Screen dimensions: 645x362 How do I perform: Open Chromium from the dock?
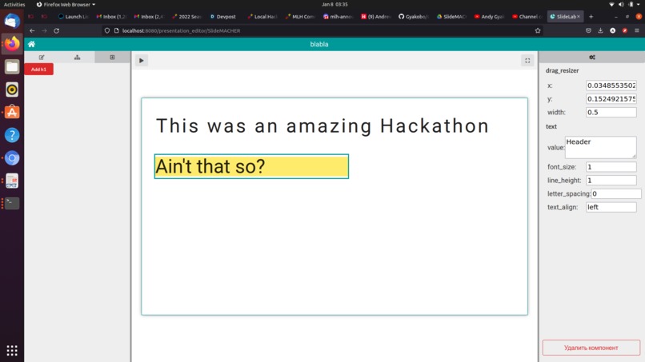[x=12, y=157]
